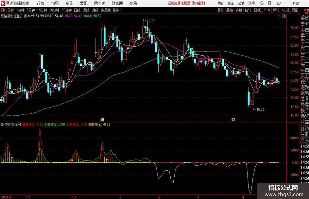Switch to 60分钟 period

[67, 10]
